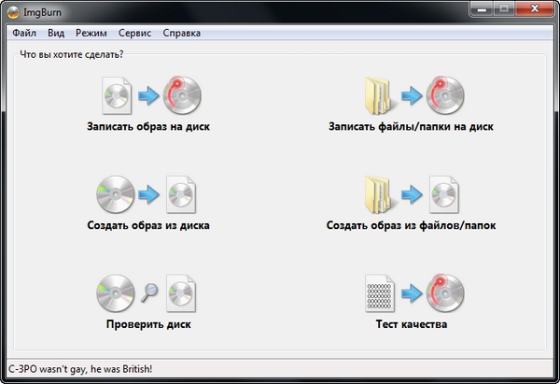Click the folder icon above 'Создать образ из файлов/папок'

[x=380, y=194]
